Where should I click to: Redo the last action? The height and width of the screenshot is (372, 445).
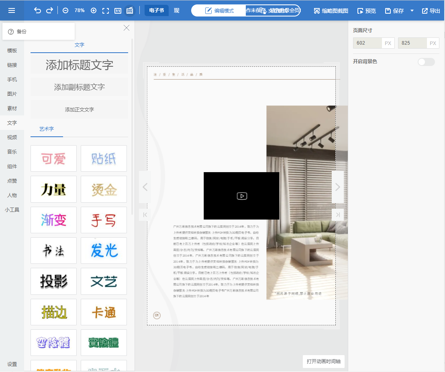pyautogui.click(x=50, y=10)
